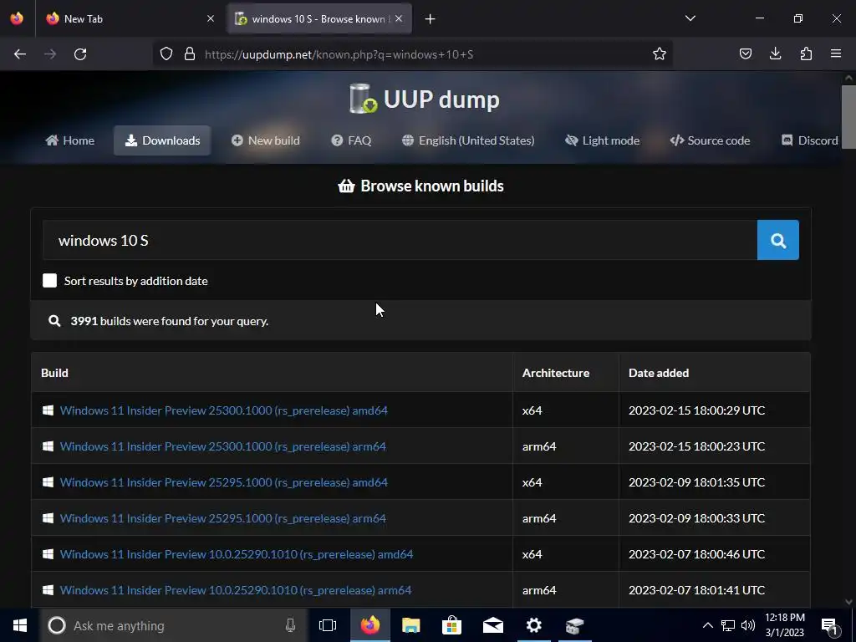
Task: Reload the page with the refresh icon
Action: click(x=80, y=54)
